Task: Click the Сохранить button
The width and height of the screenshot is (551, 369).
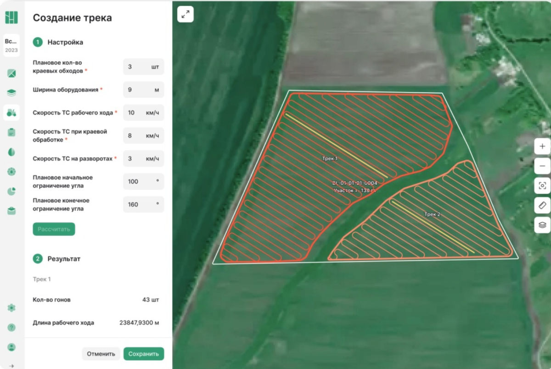Action: [x=144, y=354]
